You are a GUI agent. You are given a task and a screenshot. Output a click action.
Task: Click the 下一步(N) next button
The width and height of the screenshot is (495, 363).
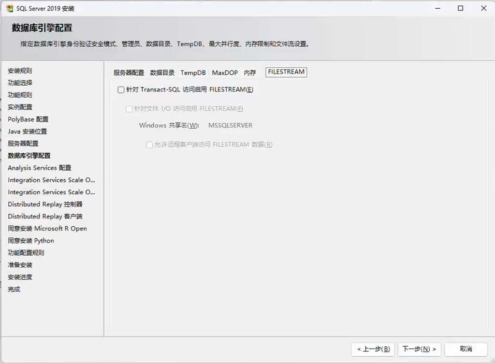pos(419,349)
